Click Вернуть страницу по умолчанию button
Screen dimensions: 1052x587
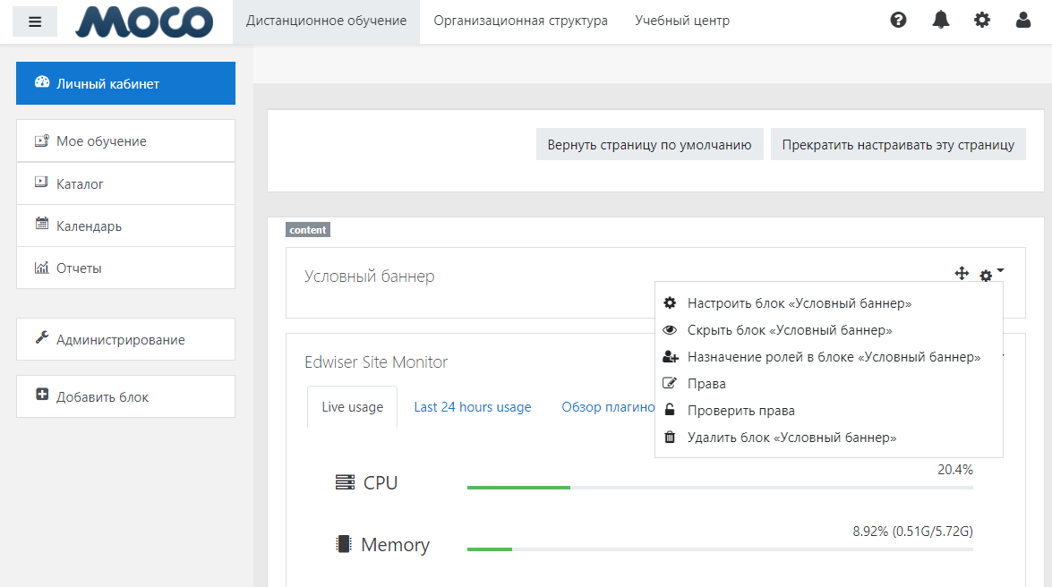pyautogui.click(x=649, y=144)
